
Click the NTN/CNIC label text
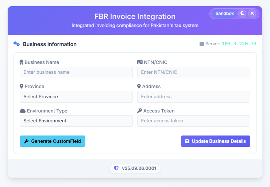click(x=155, y=62)
